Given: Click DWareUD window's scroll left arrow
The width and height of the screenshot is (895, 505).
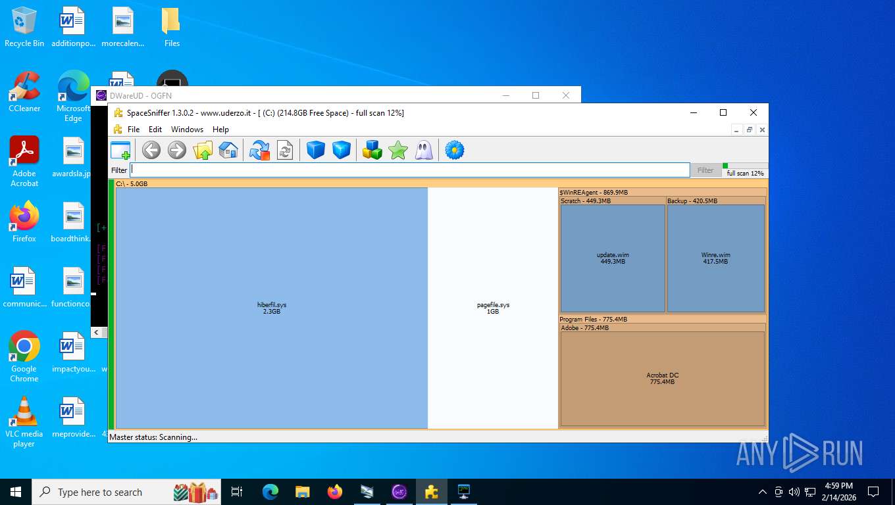Looking at the screenshot, I should click(97, 332).
